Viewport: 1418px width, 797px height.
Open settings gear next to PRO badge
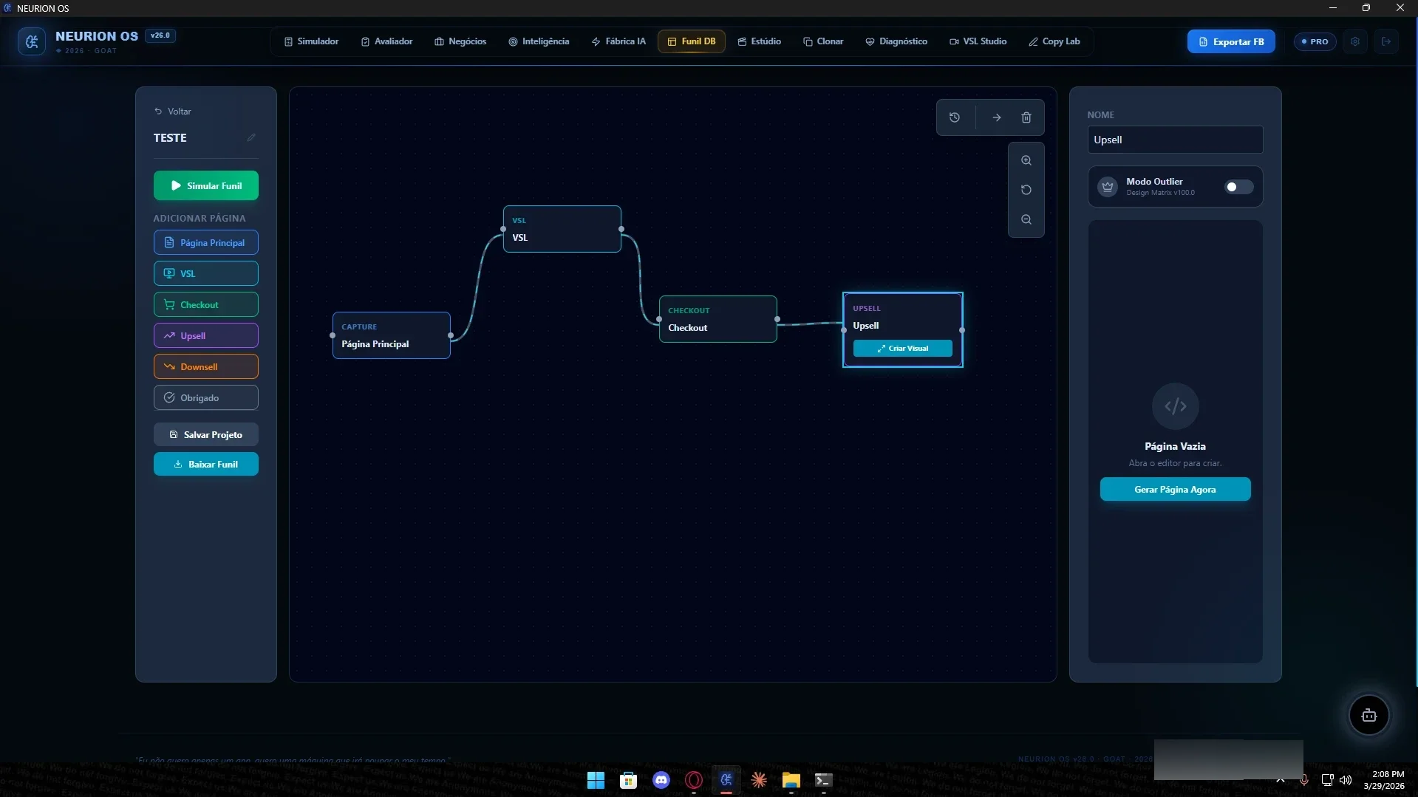(1355, 42)
